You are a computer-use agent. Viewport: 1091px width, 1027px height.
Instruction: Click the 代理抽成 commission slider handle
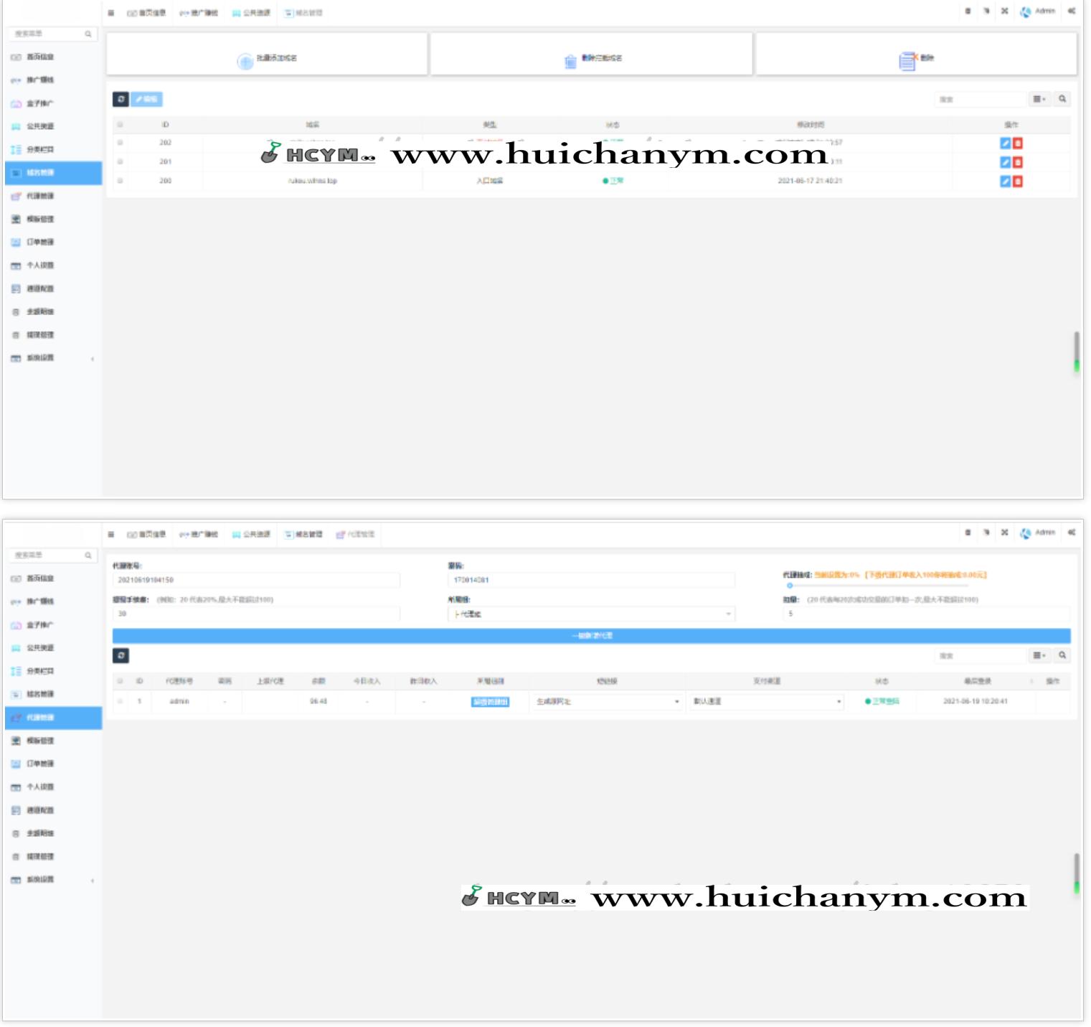[790, 586]
